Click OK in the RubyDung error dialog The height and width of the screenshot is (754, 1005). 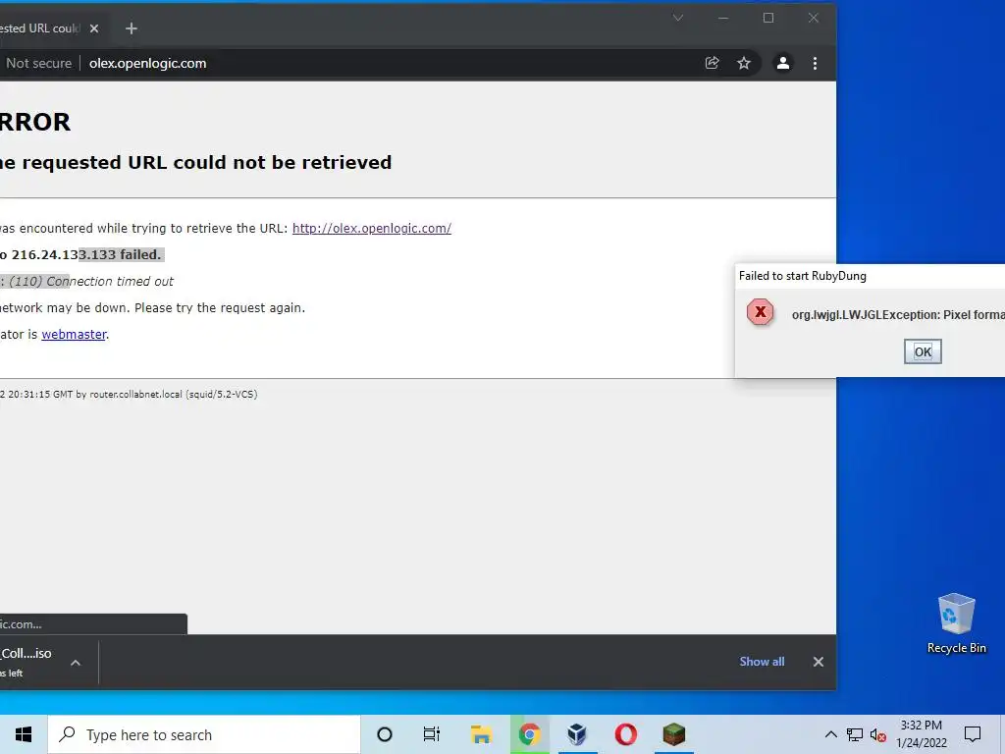[923, 351]
